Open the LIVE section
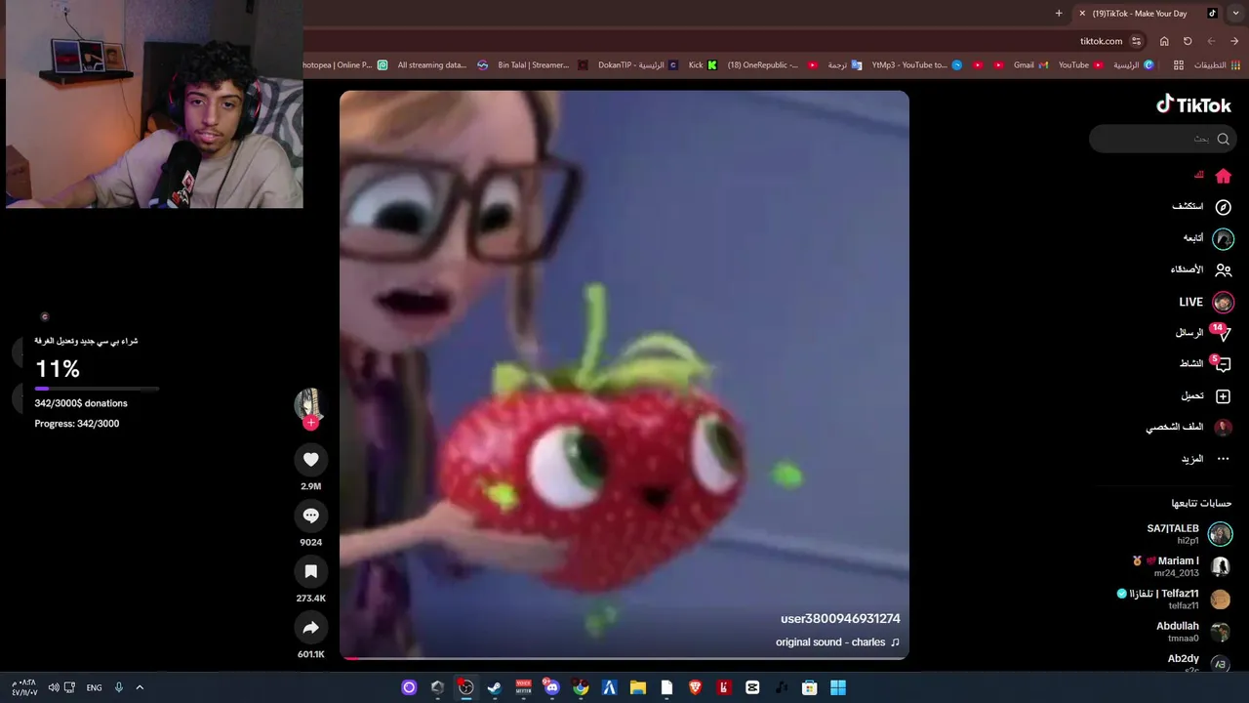Viewport: 1249px width, 703px height. (x=1206, y=302)
